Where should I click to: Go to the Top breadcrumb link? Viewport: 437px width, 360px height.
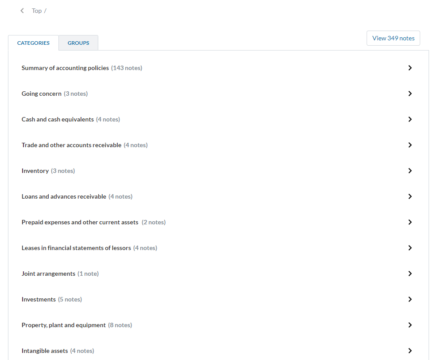tap(37, 11)
